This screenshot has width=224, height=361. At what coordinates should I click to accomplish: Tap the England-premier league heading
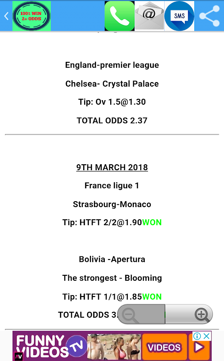click(x=112, y=65)
